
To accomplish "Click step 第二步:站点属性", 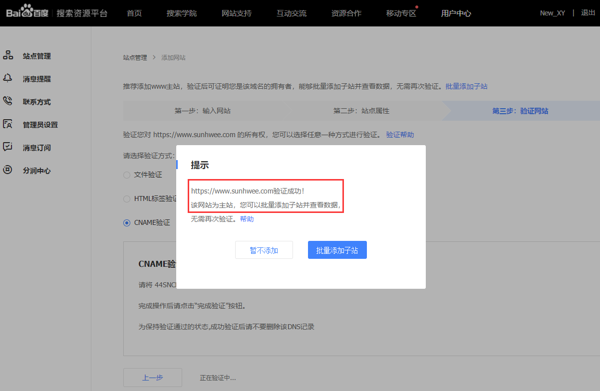I will point(361,111).
